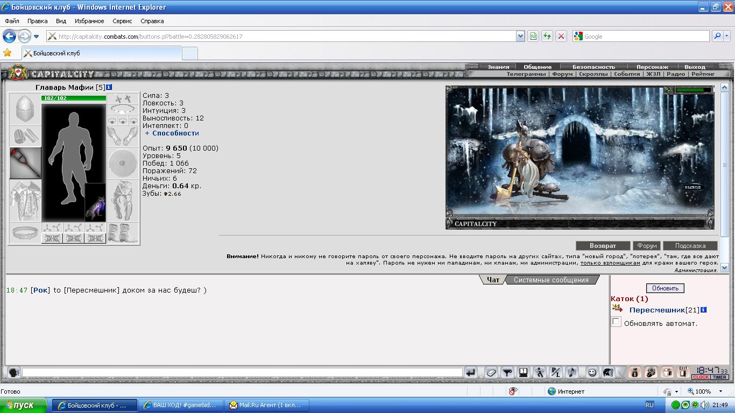The image size is (735, 413).
Task: Click the Пересмешник player name
Action: 657,310
